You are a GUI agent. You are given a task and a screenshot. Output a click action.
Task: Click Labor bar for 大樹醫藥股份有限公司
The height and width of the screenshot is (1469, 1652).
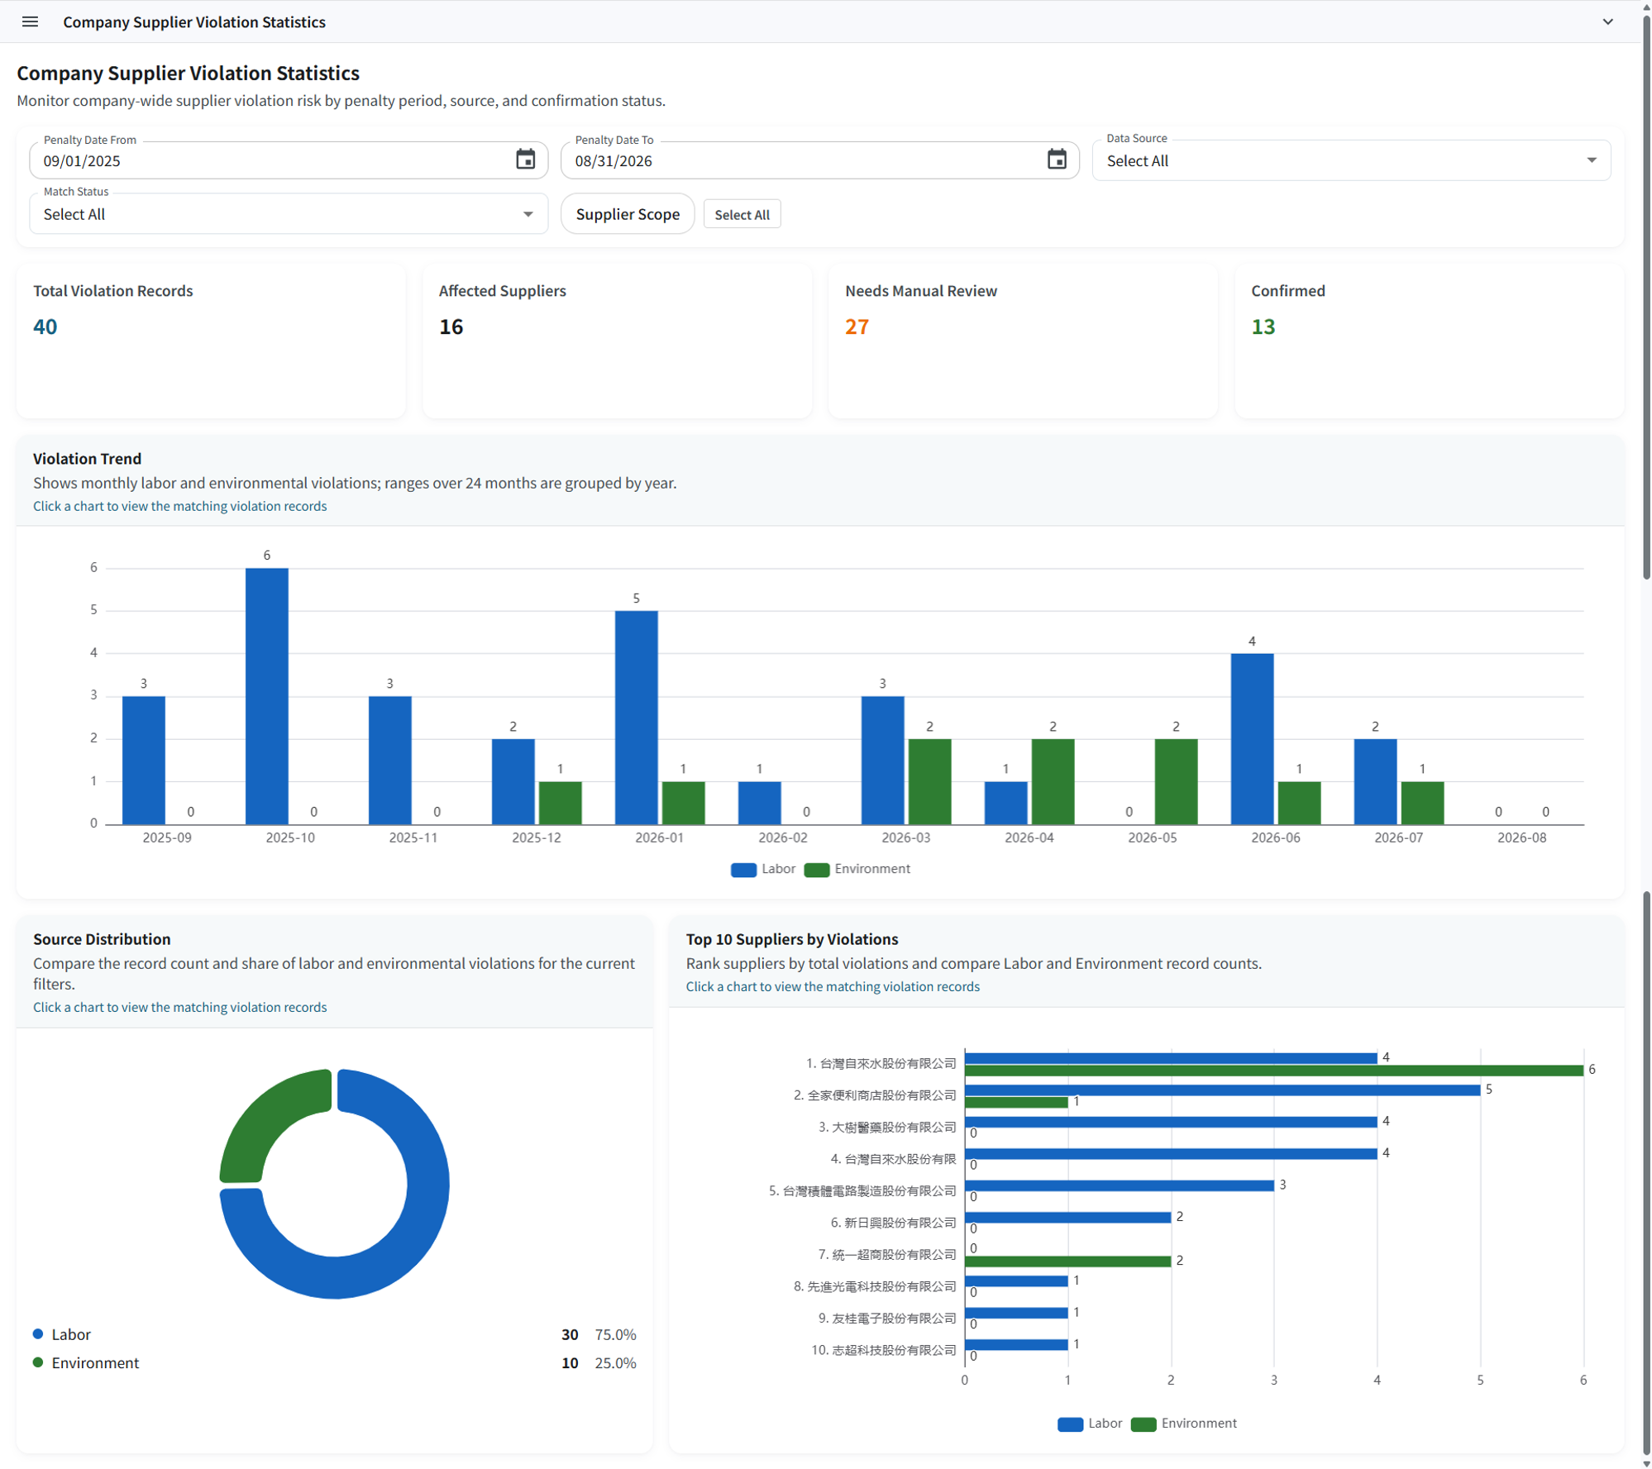coord(1171,1122)
